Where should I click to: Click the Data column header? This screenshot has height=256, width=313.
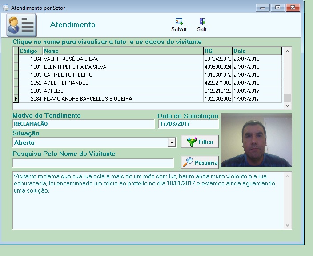coord(257,51)
